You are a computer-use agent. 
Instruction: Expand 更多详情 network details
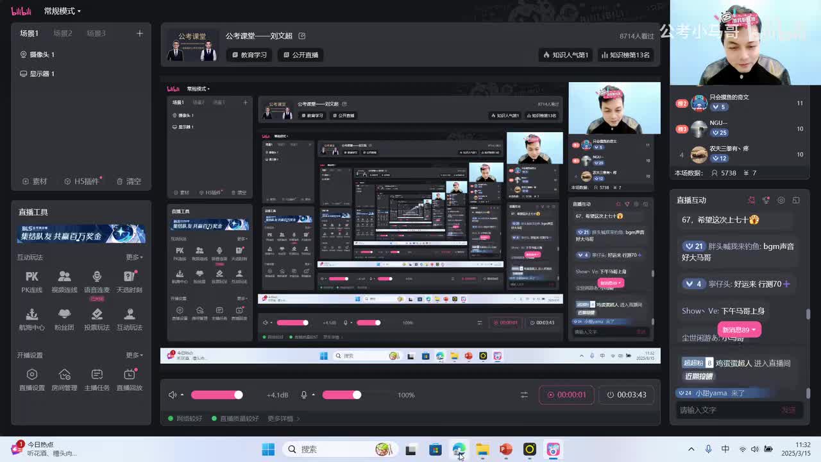tap(284, 418)
